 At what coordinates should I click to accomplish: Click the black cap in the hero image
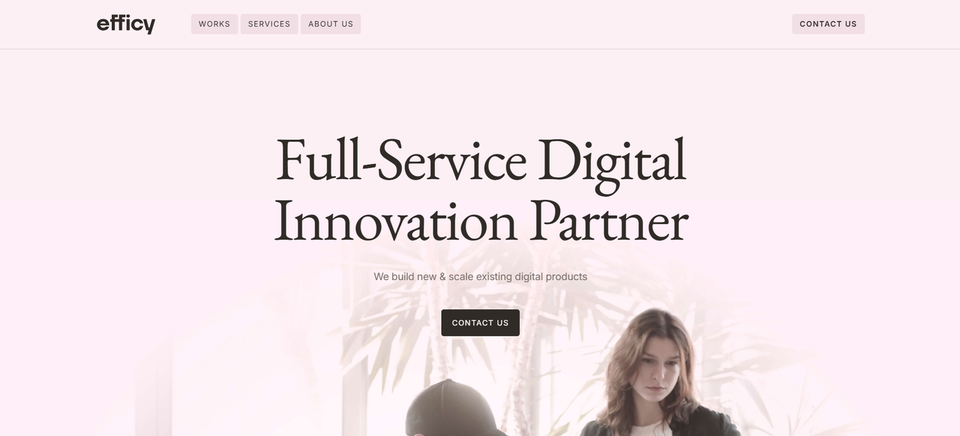[x=448, y=408]
